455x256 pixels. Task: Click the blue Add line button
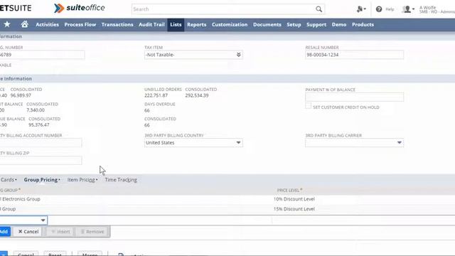pyautogui.click(x=5, y=231)
